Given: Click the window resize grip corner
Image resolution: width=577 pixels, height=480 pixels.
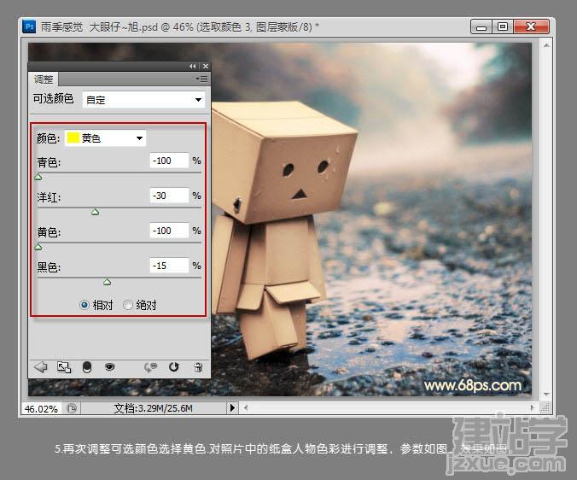Looking at the screenshot, I should click(545, 407).
